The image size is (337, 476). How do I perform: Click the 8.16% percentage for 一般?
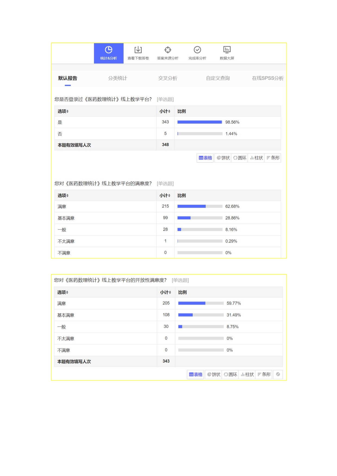pyautogui.click(x=231, y=229)
